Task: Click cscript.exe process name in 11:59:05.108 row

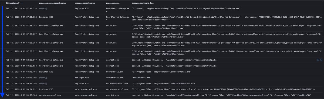Action: point(113,95)
